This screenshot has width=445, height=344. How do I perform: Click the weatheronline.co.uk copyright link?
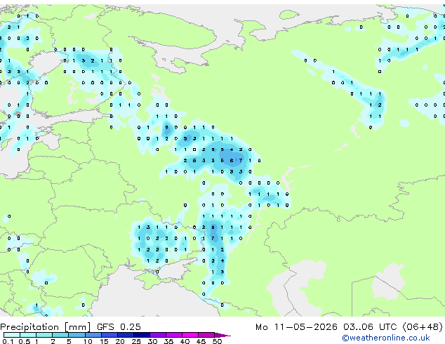click(x=386, y=338)
